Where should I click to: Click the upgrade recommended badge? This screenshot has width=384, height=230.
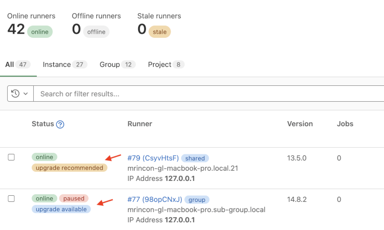[70, 168]
